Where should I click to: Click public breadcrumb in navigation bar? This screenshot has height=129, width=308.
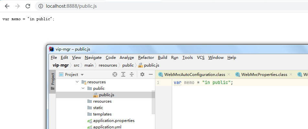point(128,65)
